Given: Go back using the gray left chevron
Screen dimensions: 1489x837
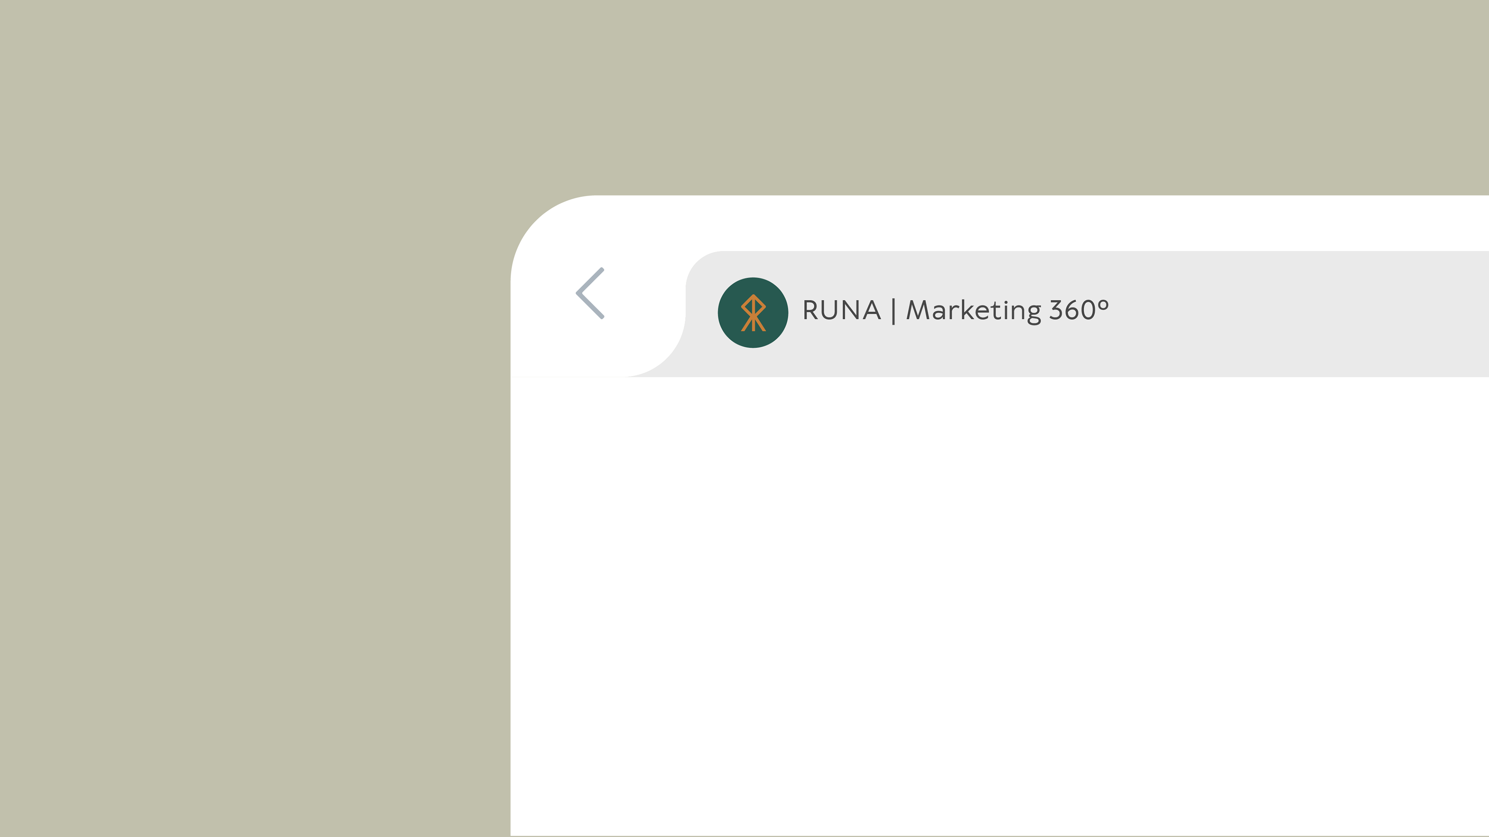Looking at the screenshot, I should coord(590,293).
